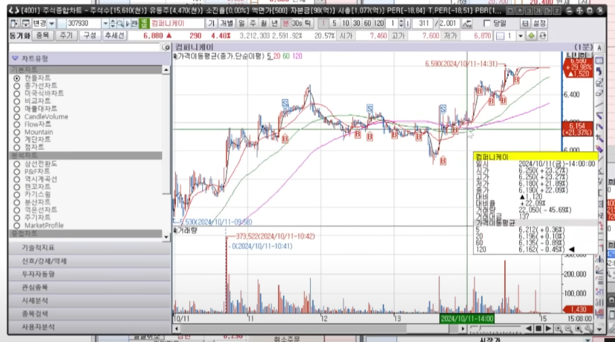Screen dimensions: 615x342
Task: Click the zoom slider track below chart
Action: [x=496, y=328]
